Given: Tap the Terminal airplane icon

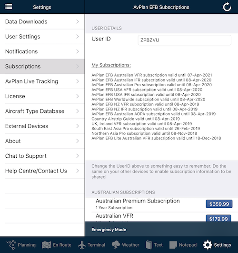Looking at the screenshot, I should [x=82, y=245].
